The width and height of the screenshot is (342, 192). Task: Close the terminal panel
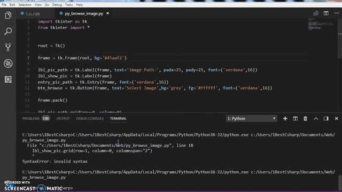click(x=336, y=118)
